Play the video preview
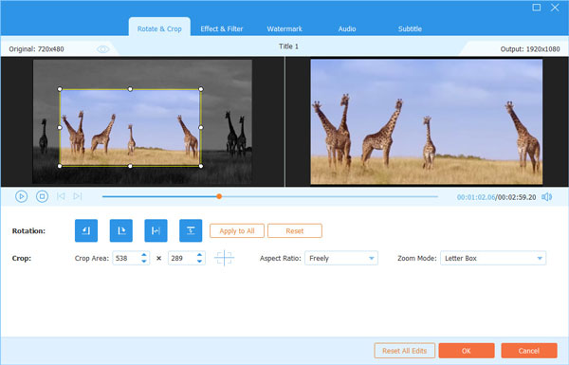569x365 pixels. tap(22, 196)
